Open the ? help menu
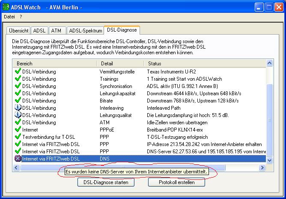Image resolution: width=286 pixels, height=199 pixels. (x=21, y=17)
